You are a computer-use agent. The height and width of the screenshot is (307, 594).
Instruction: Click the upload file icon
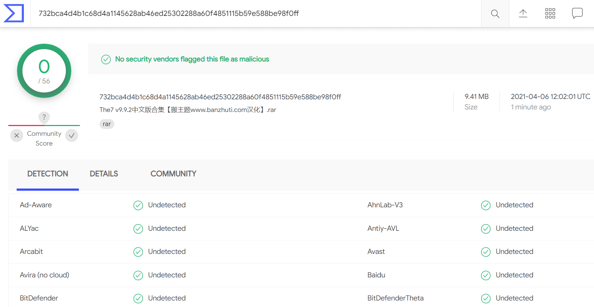pyautogui.click(x=523, y=14)
